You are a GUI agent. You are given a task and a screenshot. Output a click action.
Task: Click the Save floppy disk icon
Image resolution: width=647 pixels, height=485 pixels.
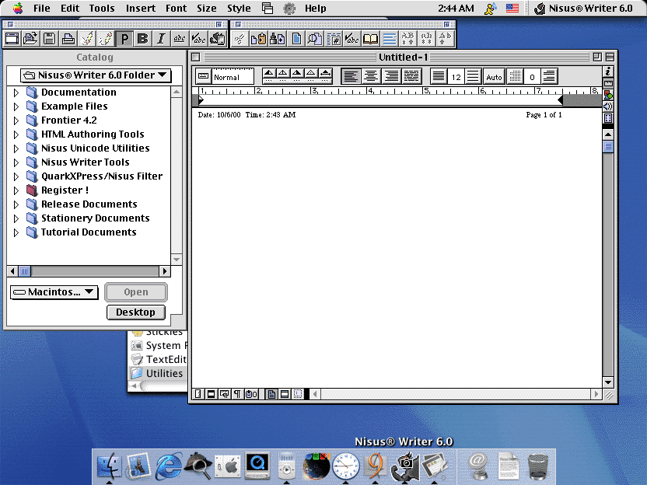(49, 39)
